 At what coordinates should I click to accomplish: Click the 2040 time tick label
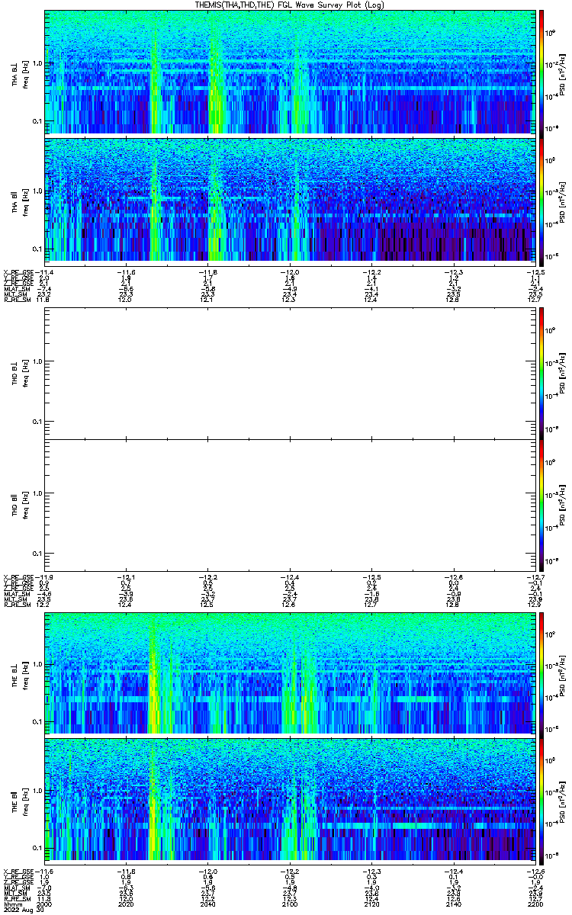207,903
